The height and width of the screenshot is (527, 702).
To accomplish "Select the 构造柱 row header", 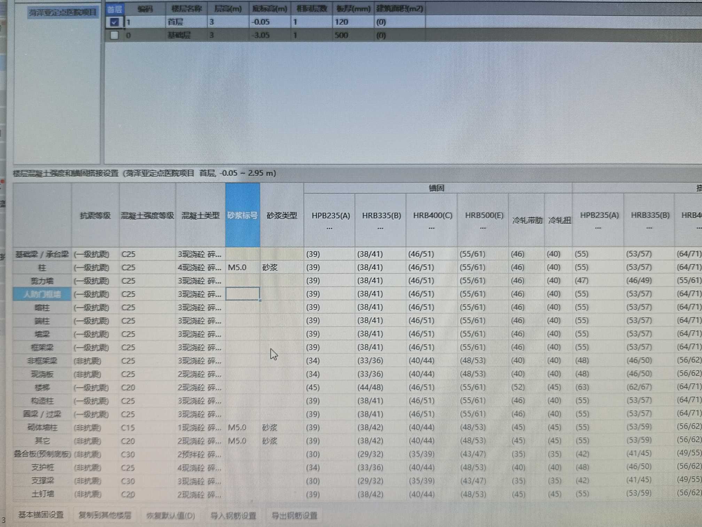I will 42,401.
